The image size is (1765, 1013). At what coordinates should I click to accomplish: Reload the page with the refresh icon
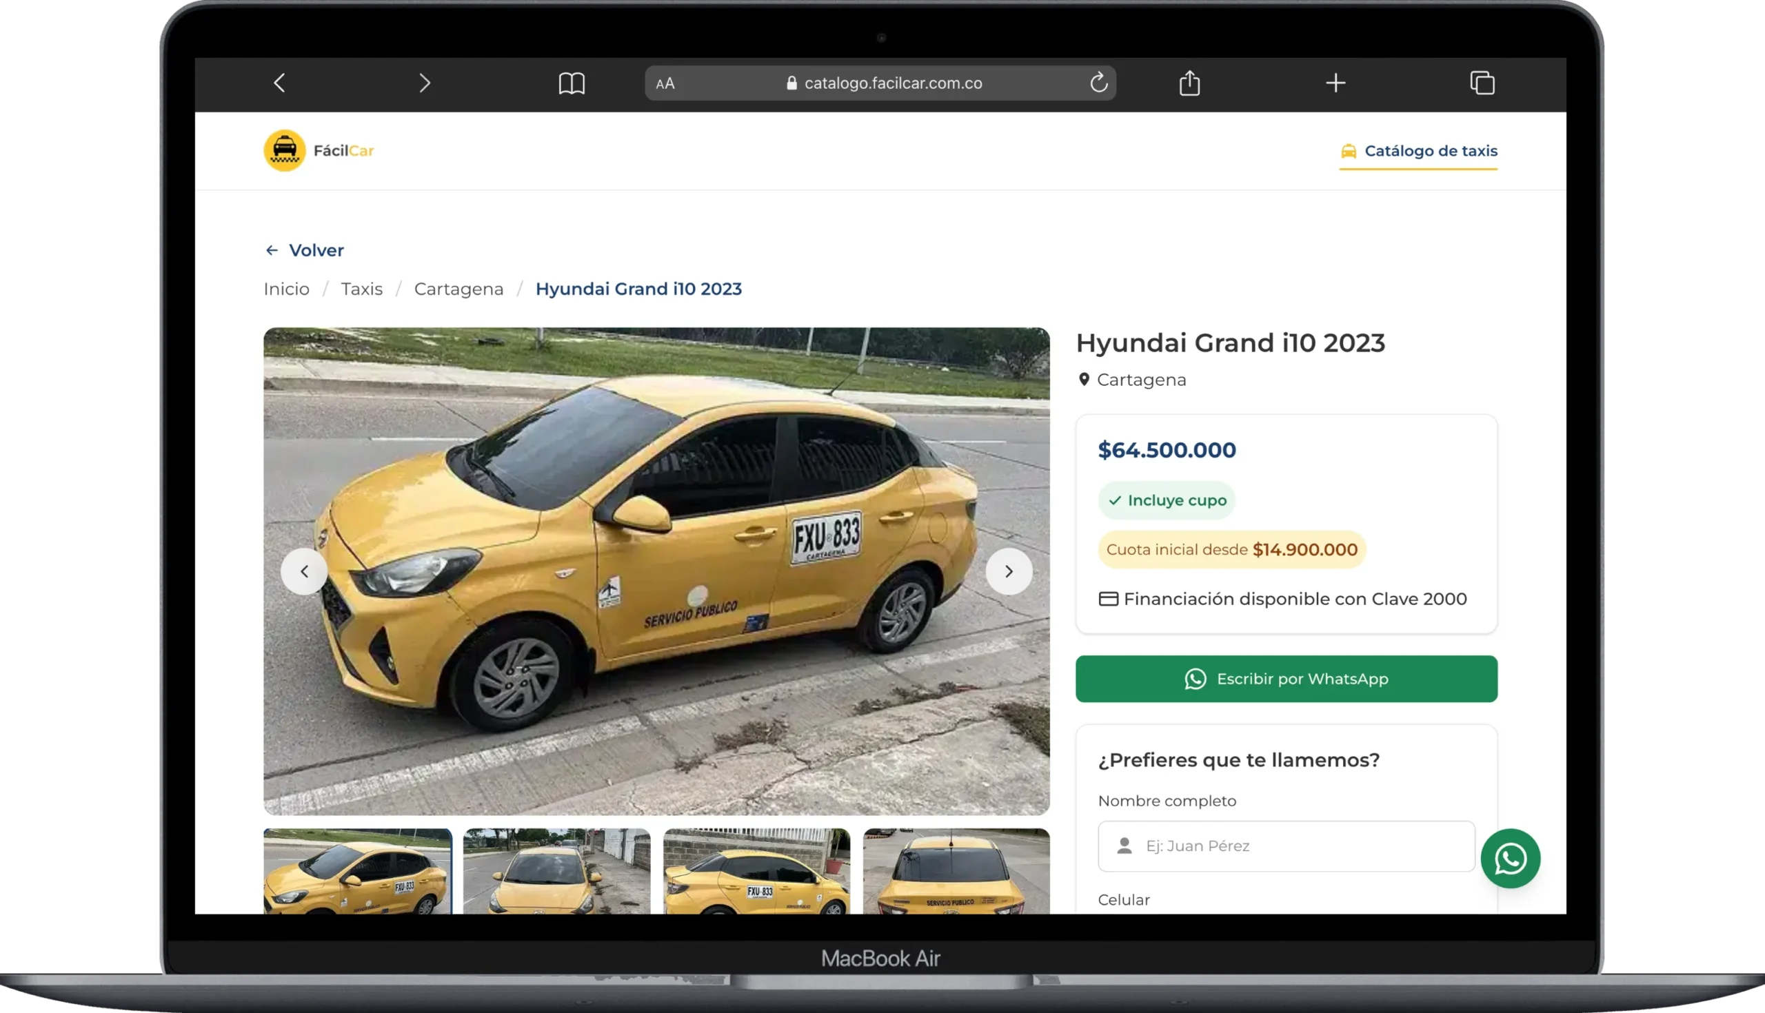click(1098, 83)
